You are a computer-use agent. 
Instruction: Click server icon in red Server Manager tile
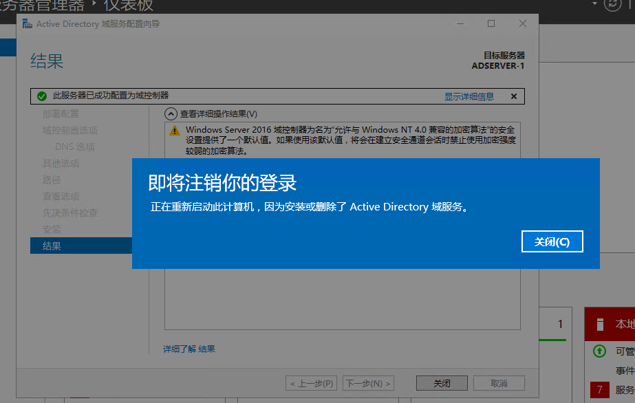[600, 324]
